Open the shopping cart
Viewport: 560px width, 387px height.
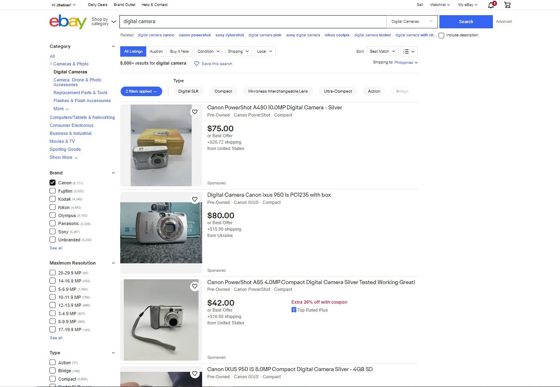pos(507,4)
